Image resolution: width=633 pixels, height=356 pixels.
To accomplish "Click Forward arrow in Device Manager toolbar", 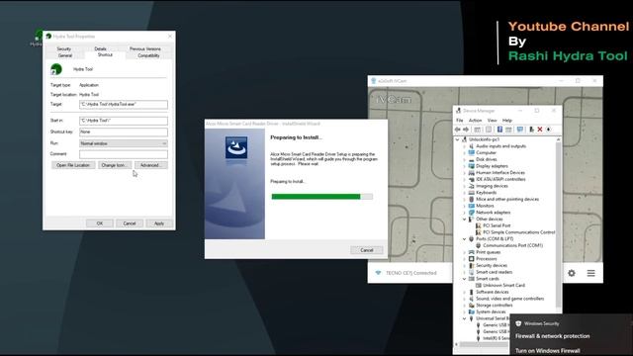I will pyautogui.click(x=466, y=130).
